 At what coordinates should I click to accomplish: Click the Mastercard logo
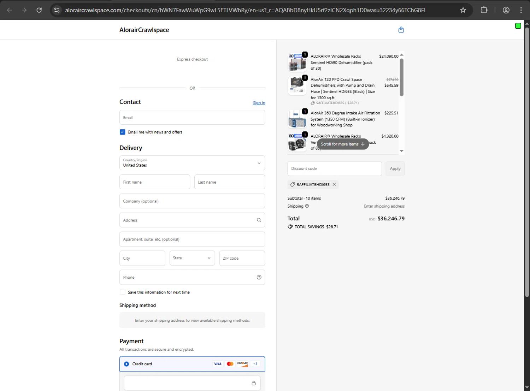coord(230,364)
